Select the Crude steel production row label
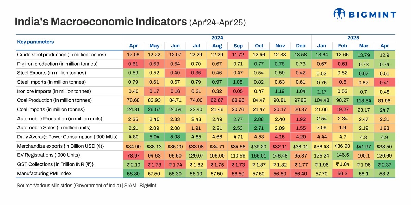This screenshot has width=411, height=205. point(61,55)
